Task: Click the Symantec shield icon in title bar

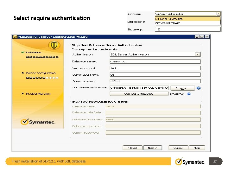Action: pos(15,37)
